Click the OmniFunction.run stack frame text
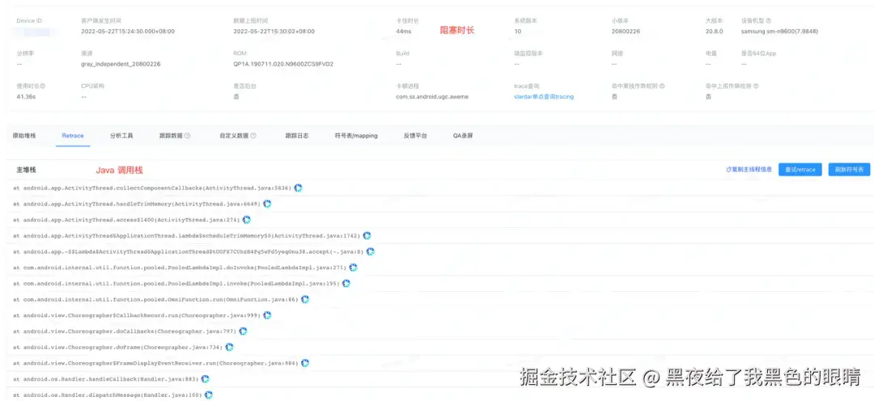Screen dimensions: 874x401 coord(155,299)
